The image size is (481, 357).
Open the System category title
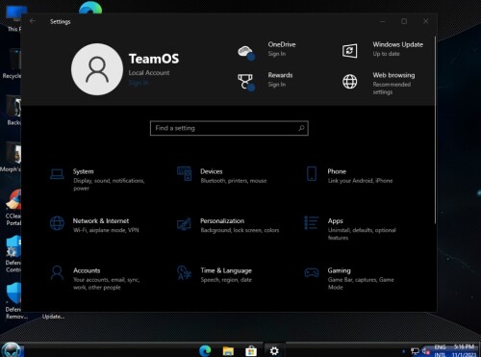pos(84,171)
